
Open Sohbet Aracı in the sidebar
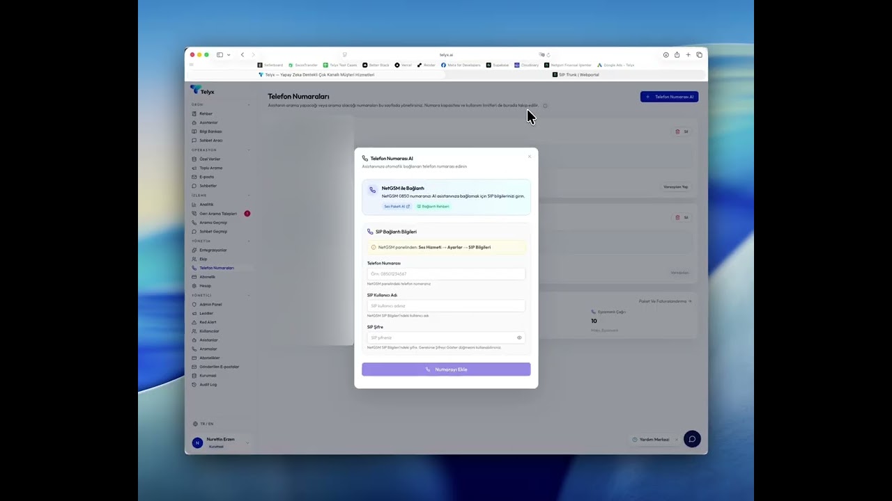coord(211,141)
